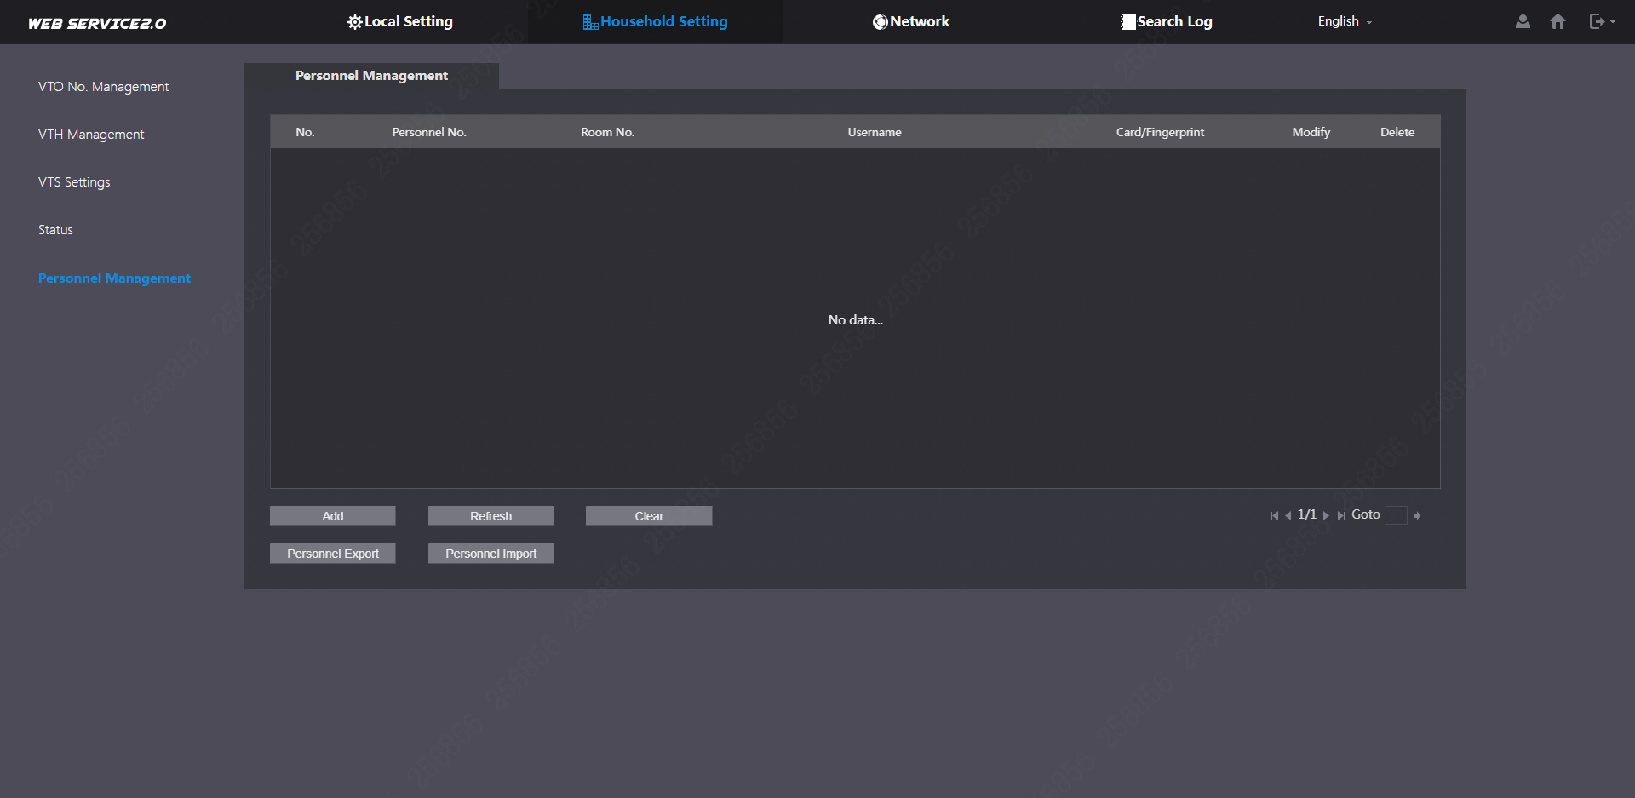Jump to last page arrow
This screenshot has width=1635, height=798.
(1340, 516)
